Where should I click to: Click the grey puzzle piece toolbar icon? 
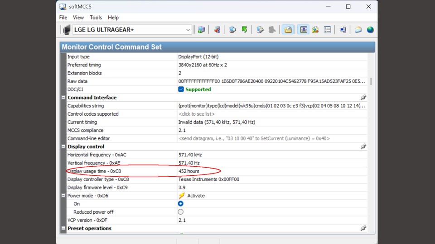[x=272, y=30]
